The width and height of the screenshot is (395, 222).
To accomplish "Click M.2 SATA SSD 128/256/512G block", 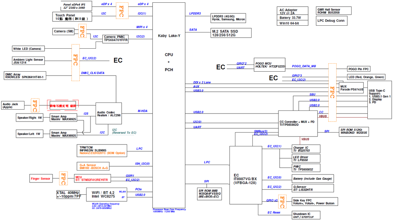I will pyautogui.click(x=231, y=33).
